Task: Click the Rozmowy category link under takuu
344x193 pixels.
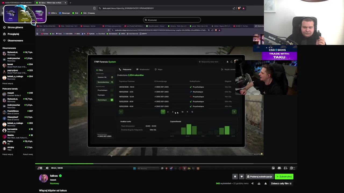Action: [54, 184]
